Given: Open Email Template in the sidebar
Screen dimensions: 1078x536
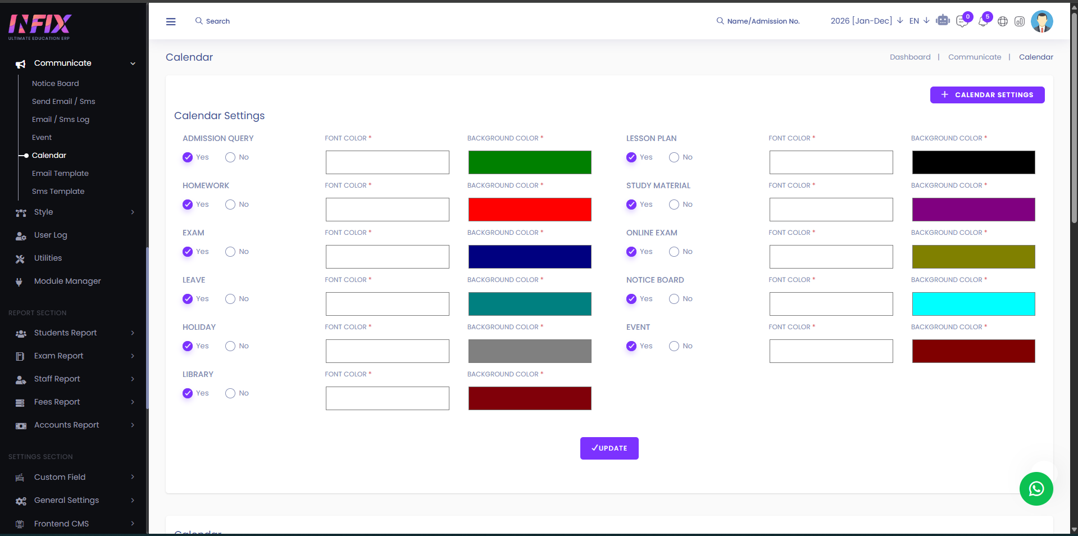Looking at the screenshot, I should (x=60, y=173).
